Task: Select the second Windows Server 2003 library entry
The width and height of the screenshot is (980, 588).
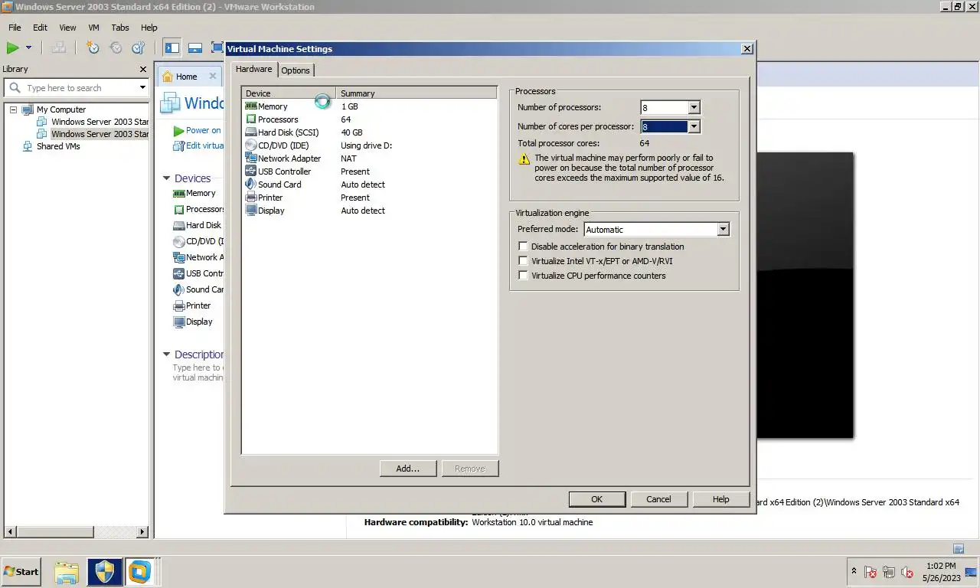Action: tap(93, 134)
